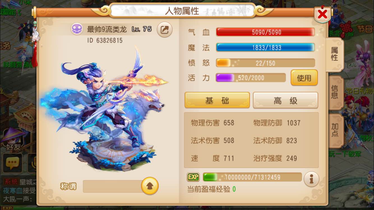Switch to the 基础 stats view
Viewport: 374px width, 210px height.
click(x=217, y=100)
